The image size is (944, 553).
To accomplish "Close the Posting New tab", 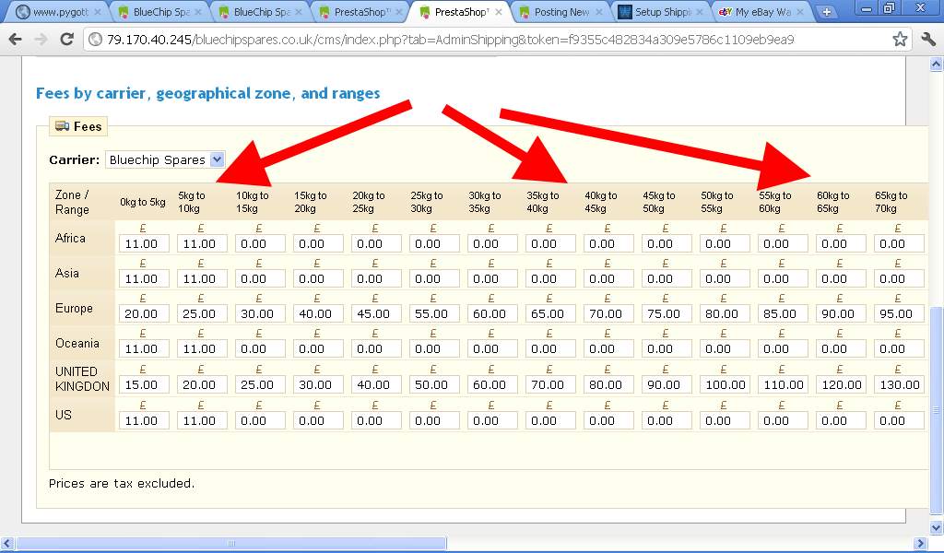I will click(x=599, y=11).
